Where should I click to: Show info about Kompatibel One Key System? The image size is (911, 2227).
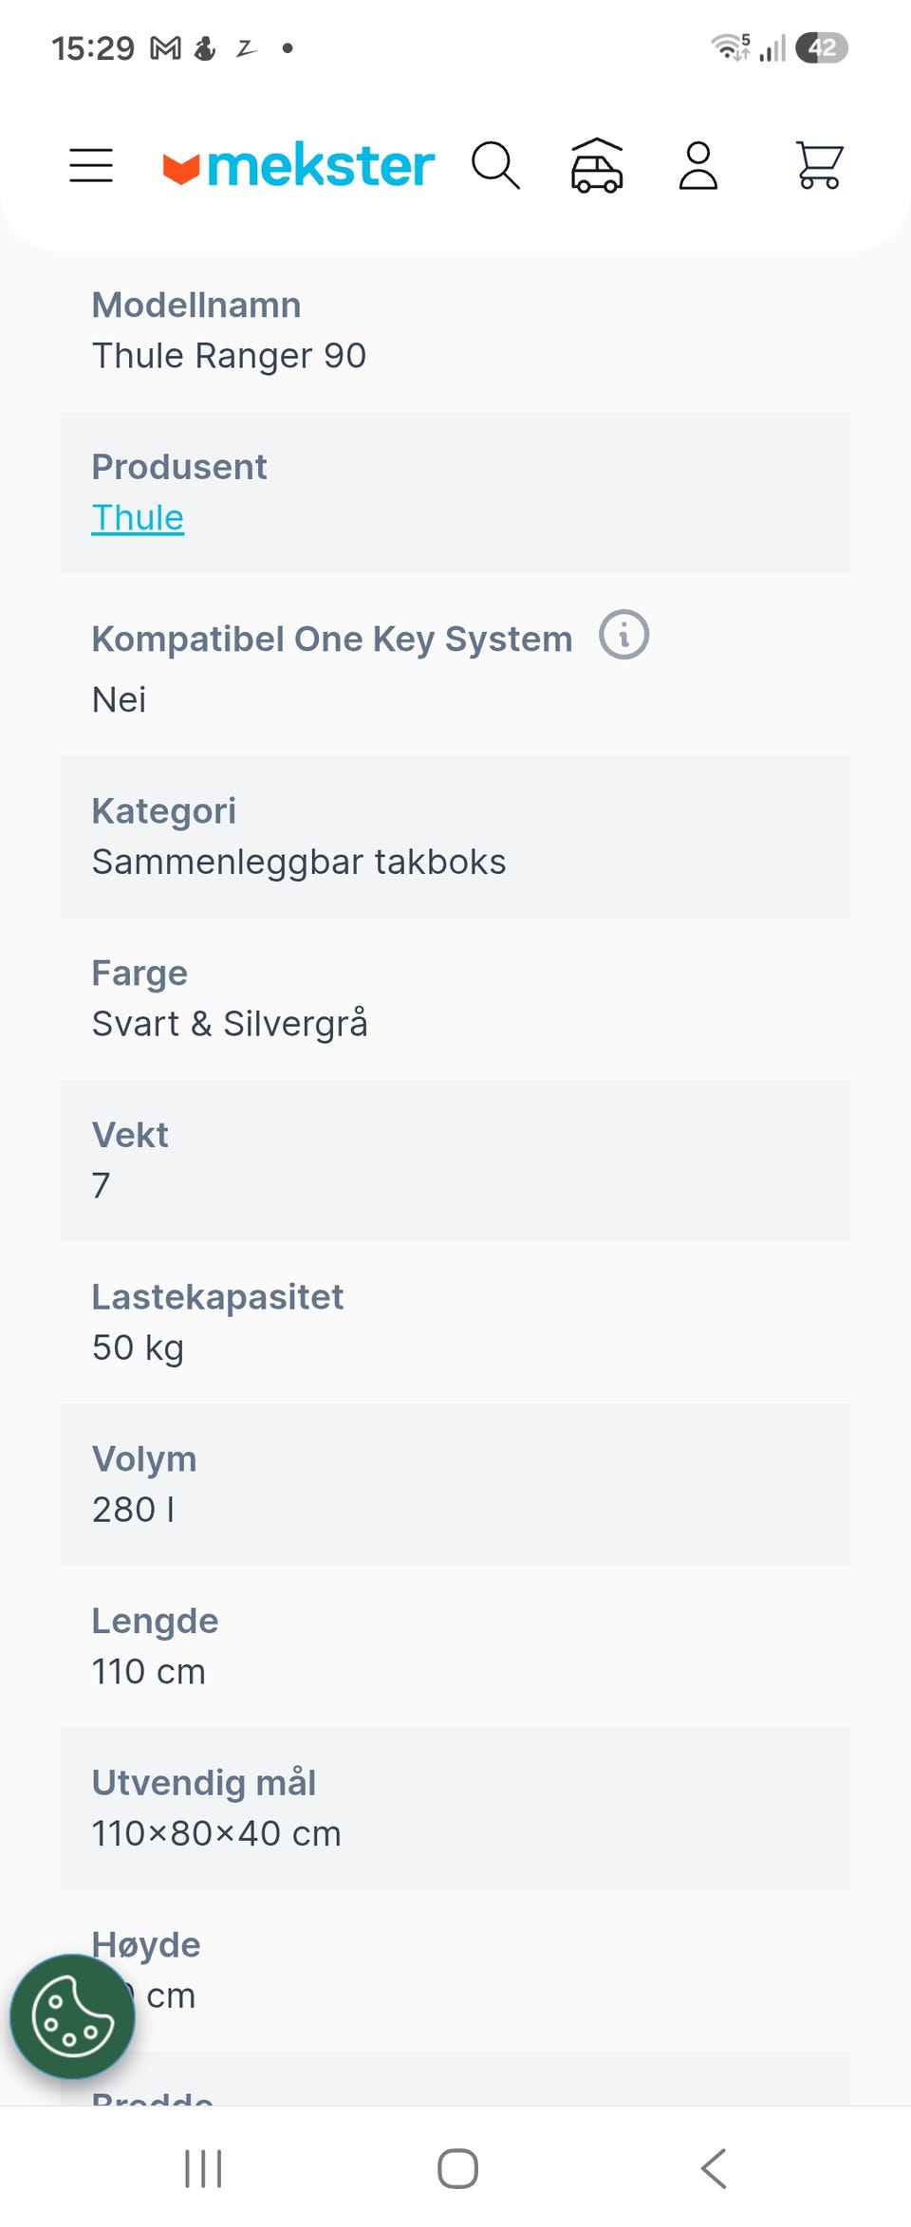[623, 635]
